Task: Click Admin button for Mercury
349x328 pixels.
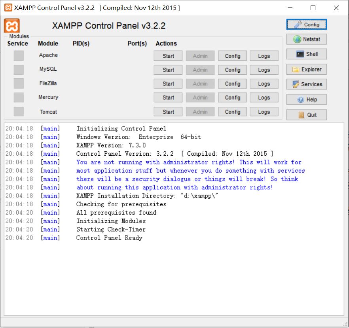Action: [200, 98]
